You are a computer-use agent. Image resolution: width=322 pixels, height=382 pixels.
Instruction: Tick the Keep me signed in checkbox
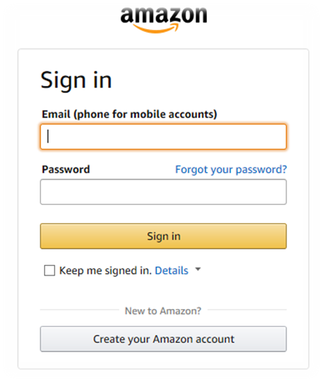click(50, 271)
